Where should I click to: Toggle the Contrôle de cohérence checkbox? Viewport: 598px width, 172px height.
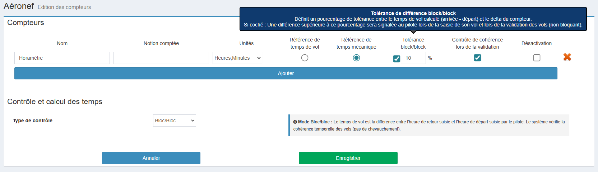(477, 58)
